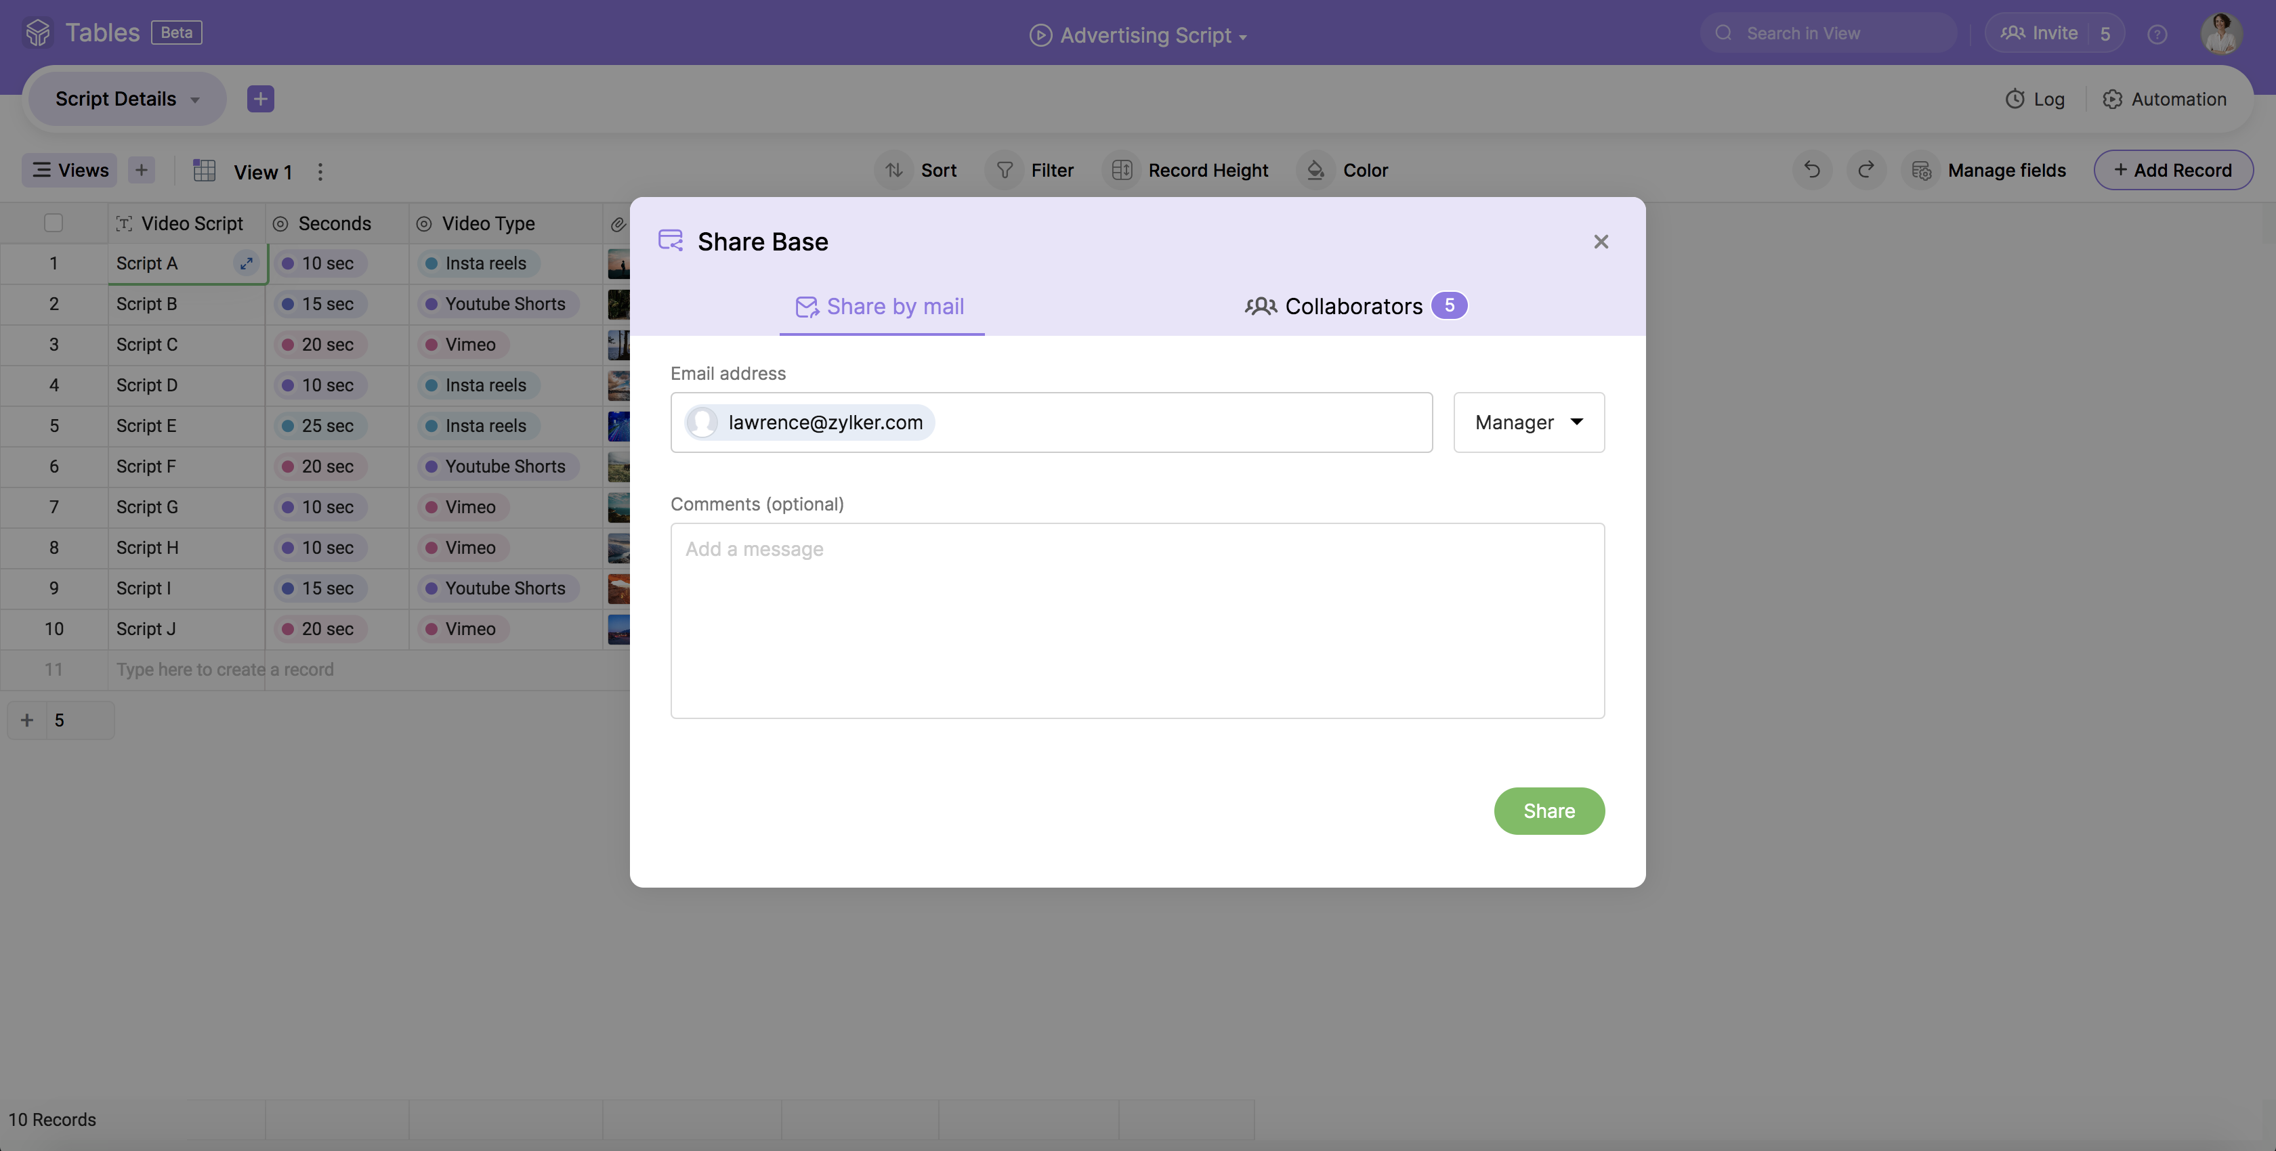
Task: Click the help question mark icon
Action: pos(2157,35)
